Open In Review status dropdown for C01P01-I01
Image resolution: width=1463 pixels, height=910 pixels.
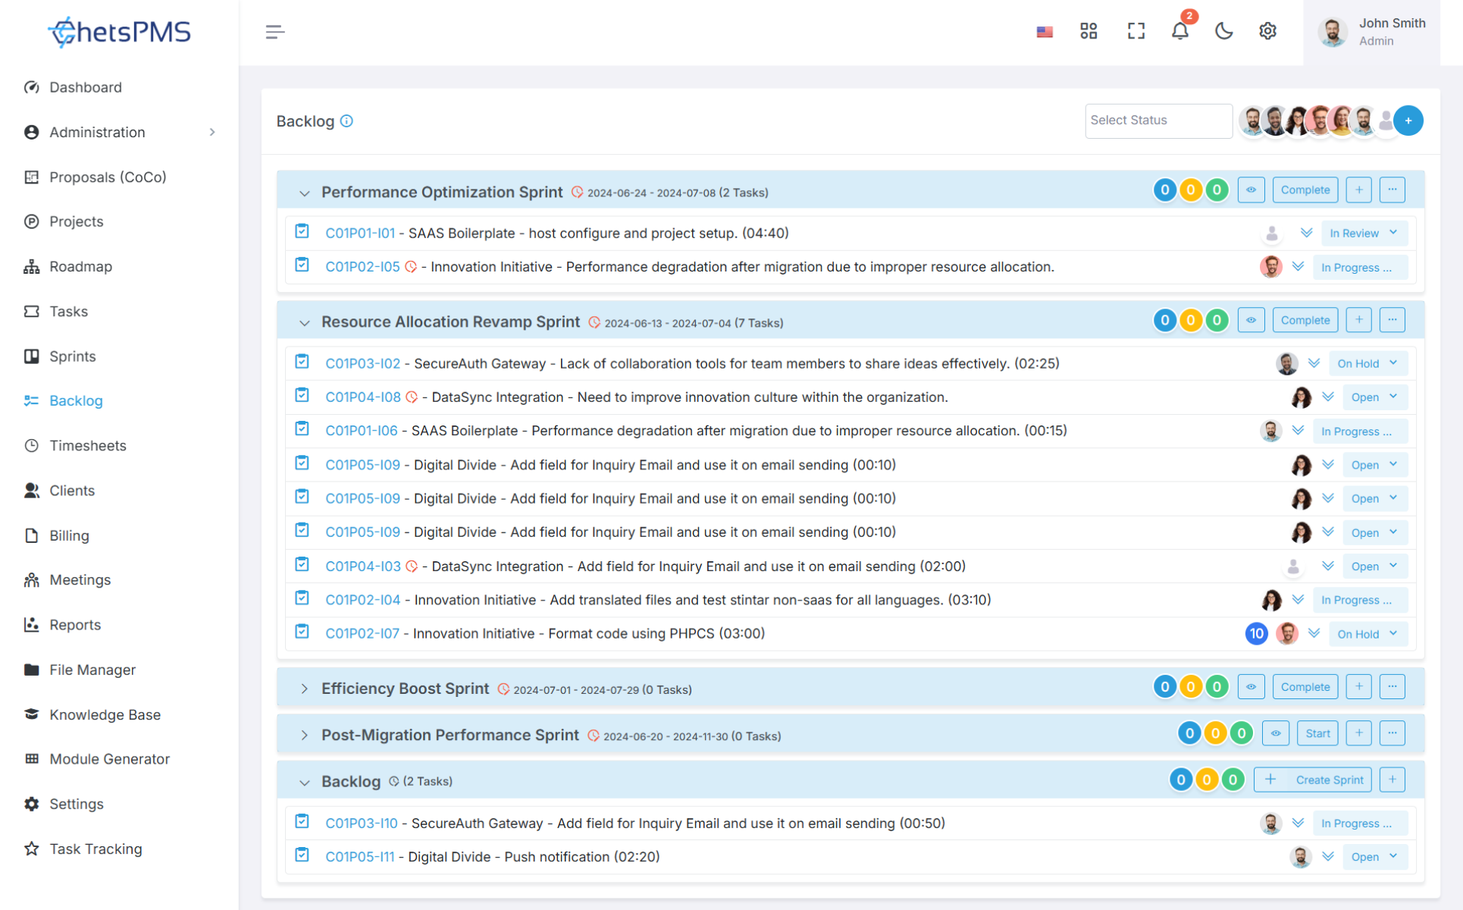tap(1363, 233)
